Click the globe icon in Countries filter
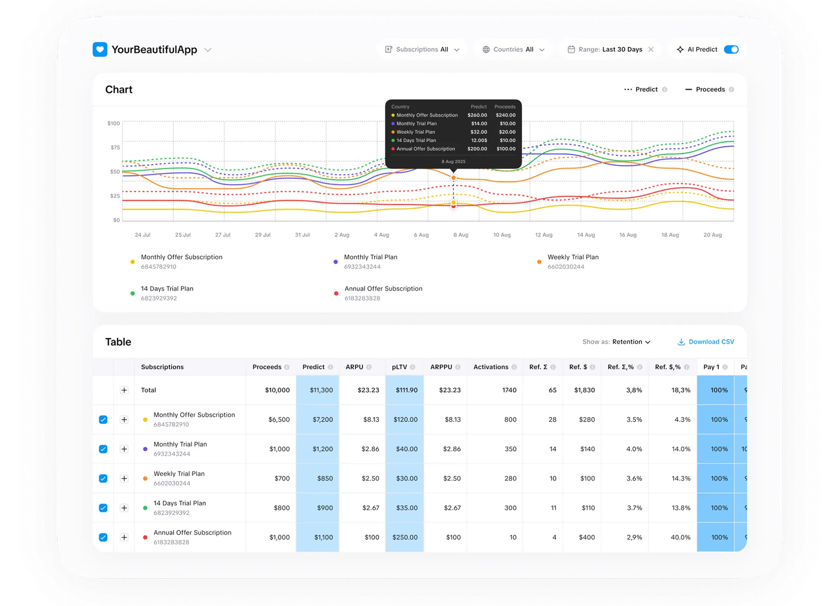This screenshot has width=840, height=606. [486, 49]
